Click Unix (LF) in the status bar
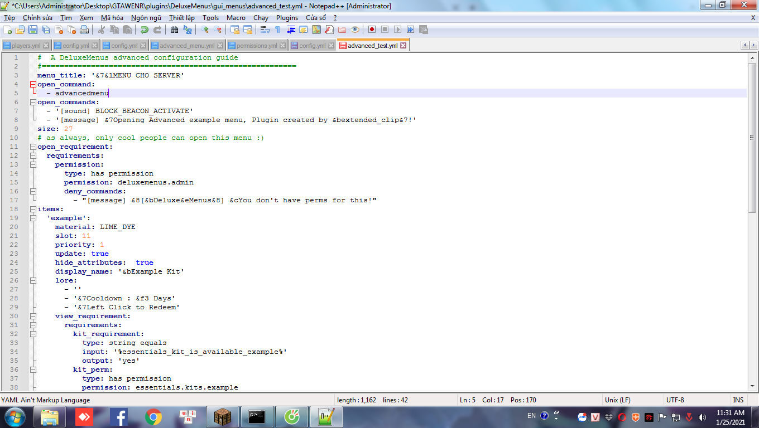 coord(618,400)
